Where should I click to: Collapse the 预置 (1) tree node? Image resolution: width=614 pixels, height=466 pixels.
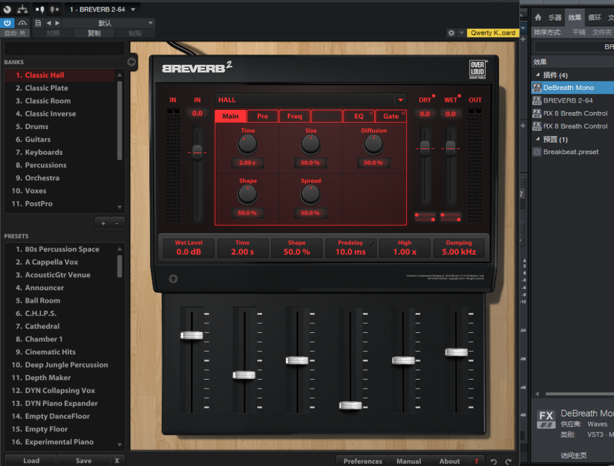[x=538, y=139]
